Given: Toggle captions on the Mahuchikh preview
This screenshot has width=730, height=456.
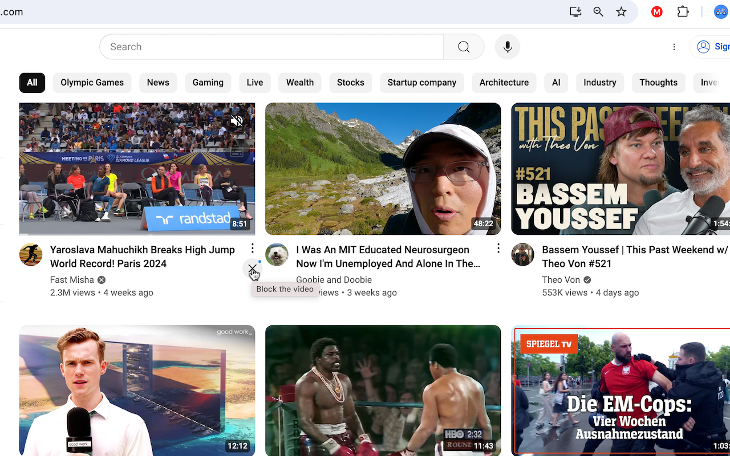Looking at the screenshot, I should click(237, 152).
